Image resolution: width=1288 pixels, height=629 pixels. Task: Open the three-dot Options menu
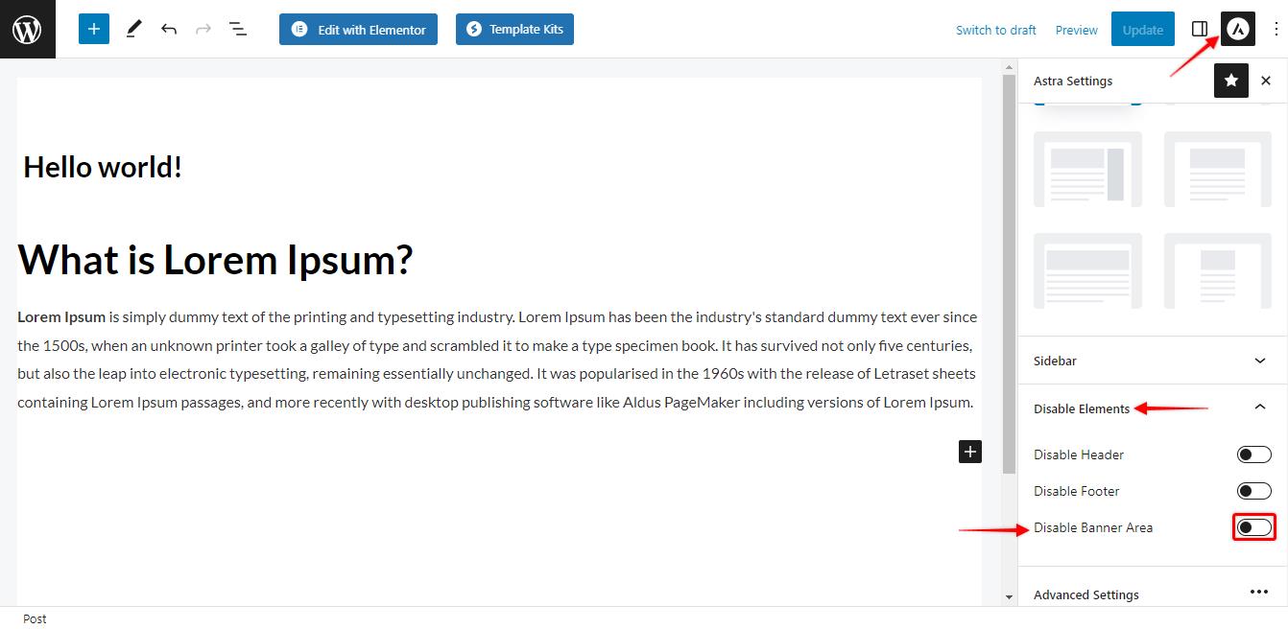(1275, 29)
